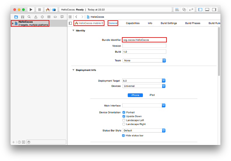The image size is (231, 161).
Task: Open the Breakpoint navigator
Action: point(55,17)
